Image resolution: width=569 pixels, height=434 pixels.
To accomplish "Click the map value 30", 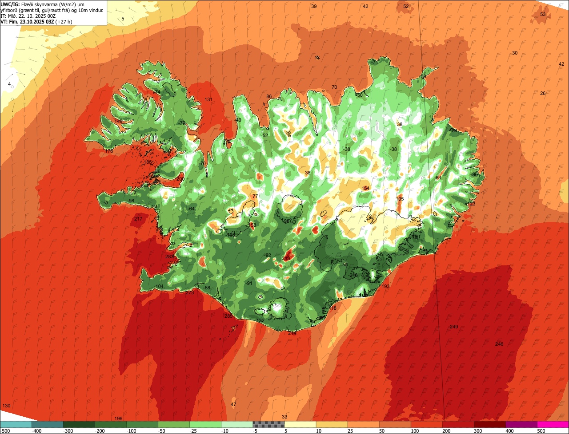I will 515,53.
